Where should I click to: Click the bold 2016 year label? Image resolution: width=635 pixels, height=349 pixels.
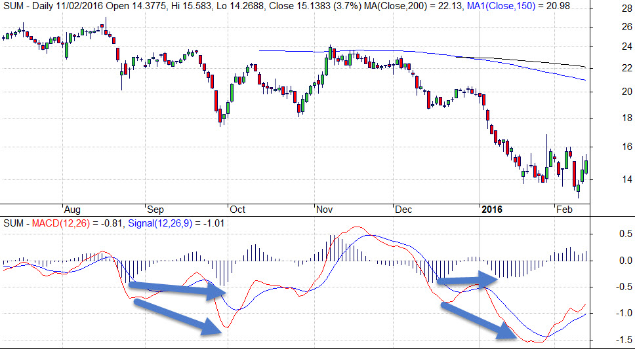491,210
